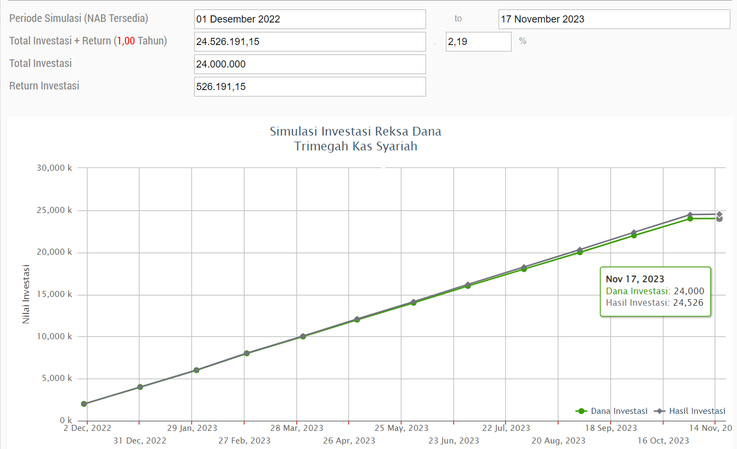Screen dimensions: 737x449
Task: Click the 20 Aug, 2023 x-axis label
Action: 558,440
